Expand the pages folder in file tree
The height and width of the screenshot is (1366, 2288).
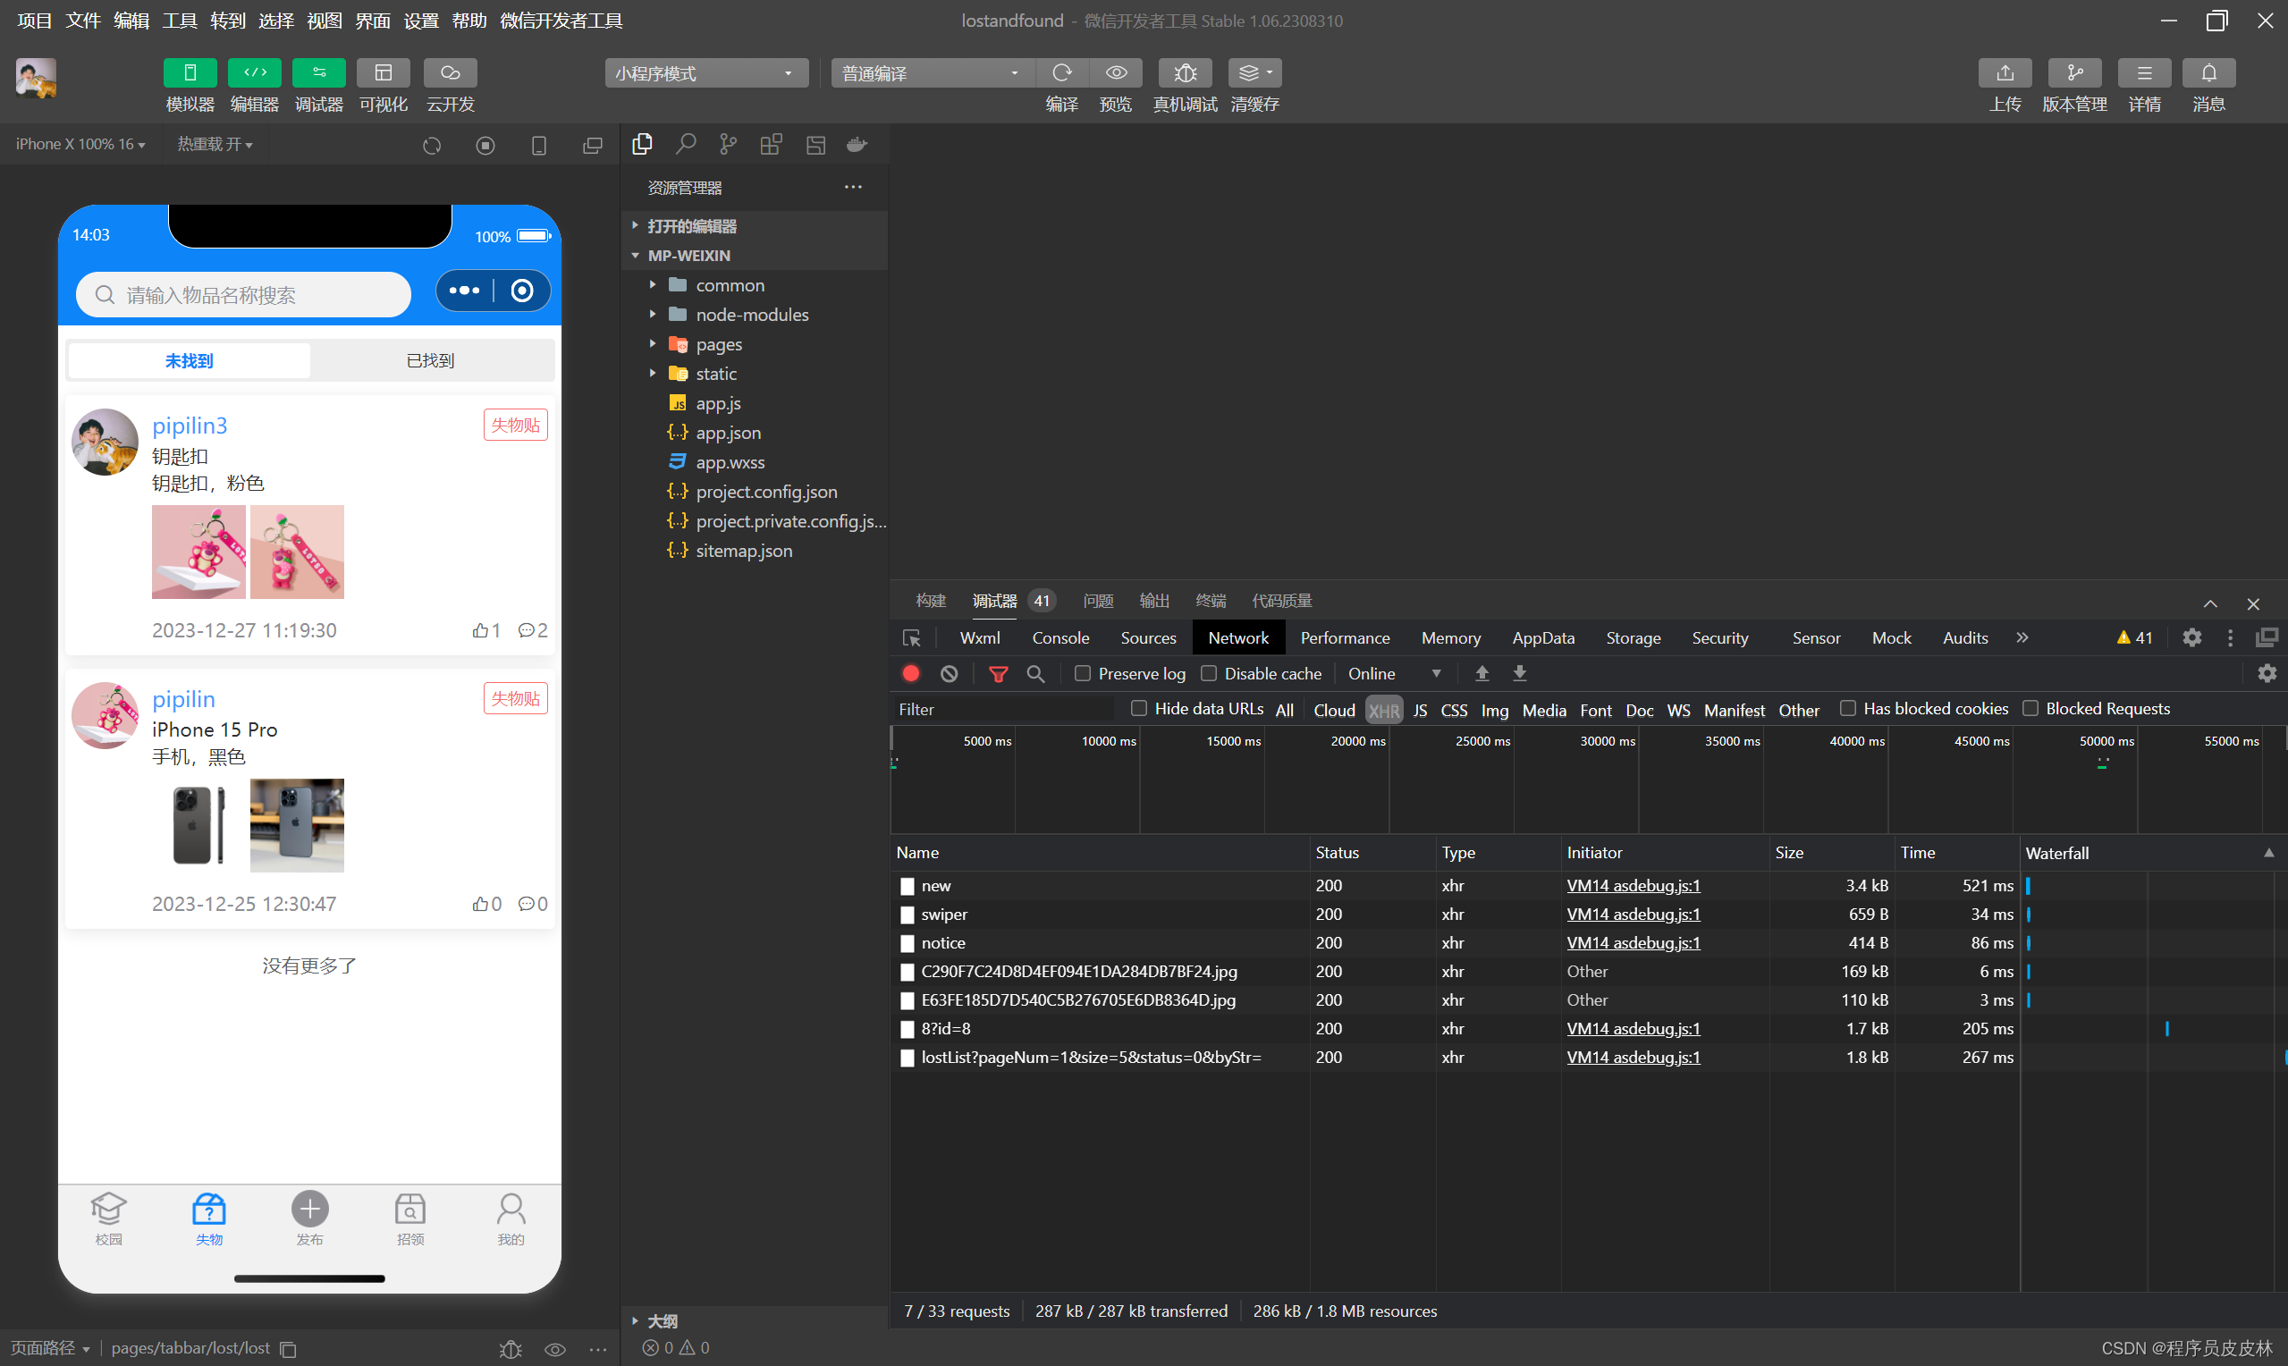point(651,343)
